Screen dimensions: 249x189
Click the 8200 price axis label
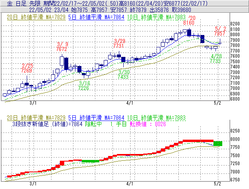coord(235,24)
